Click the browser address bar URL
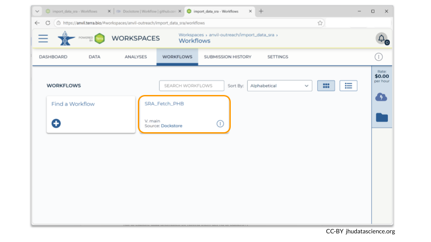The height and width of the screenshot is (242, 431). tap(134, 23)
